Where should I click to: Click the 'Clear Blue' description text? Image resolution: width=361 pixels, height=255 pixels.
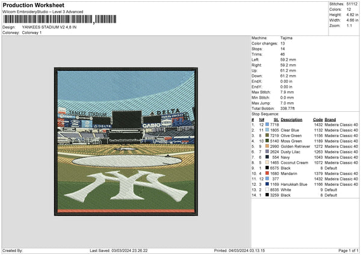pos(290,130)
